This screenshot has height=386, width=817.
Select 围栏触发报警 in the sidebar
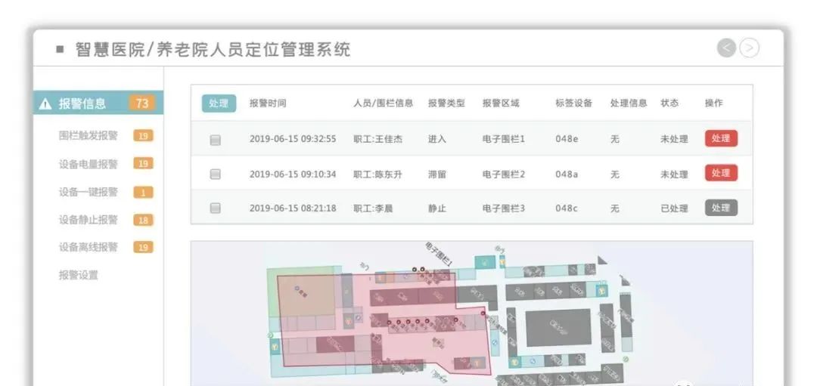(x=89, y=136)
